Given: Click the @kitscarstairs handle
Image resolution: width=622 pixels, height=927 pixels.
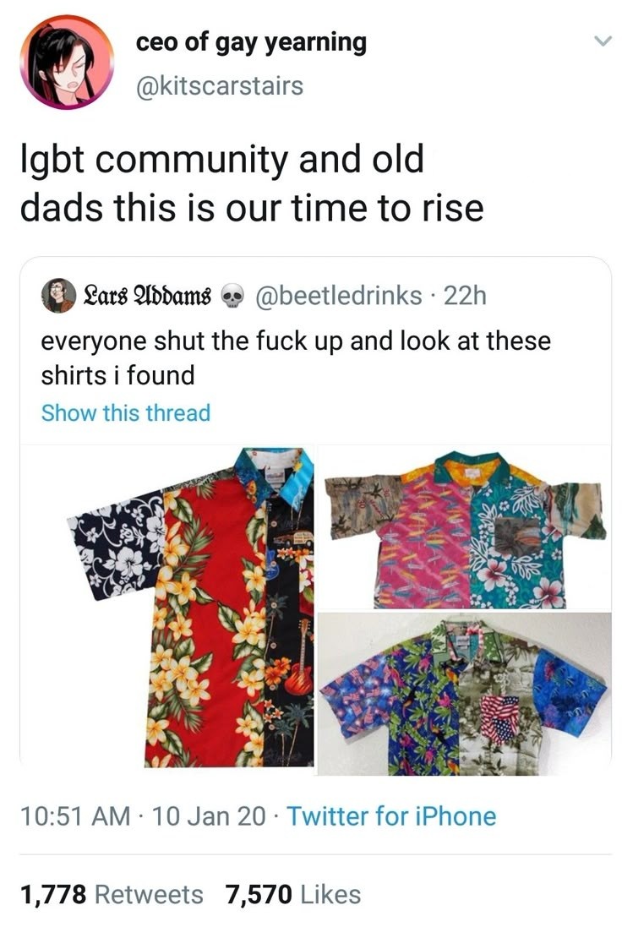Looking at the screenshot, I should point(220,85).
